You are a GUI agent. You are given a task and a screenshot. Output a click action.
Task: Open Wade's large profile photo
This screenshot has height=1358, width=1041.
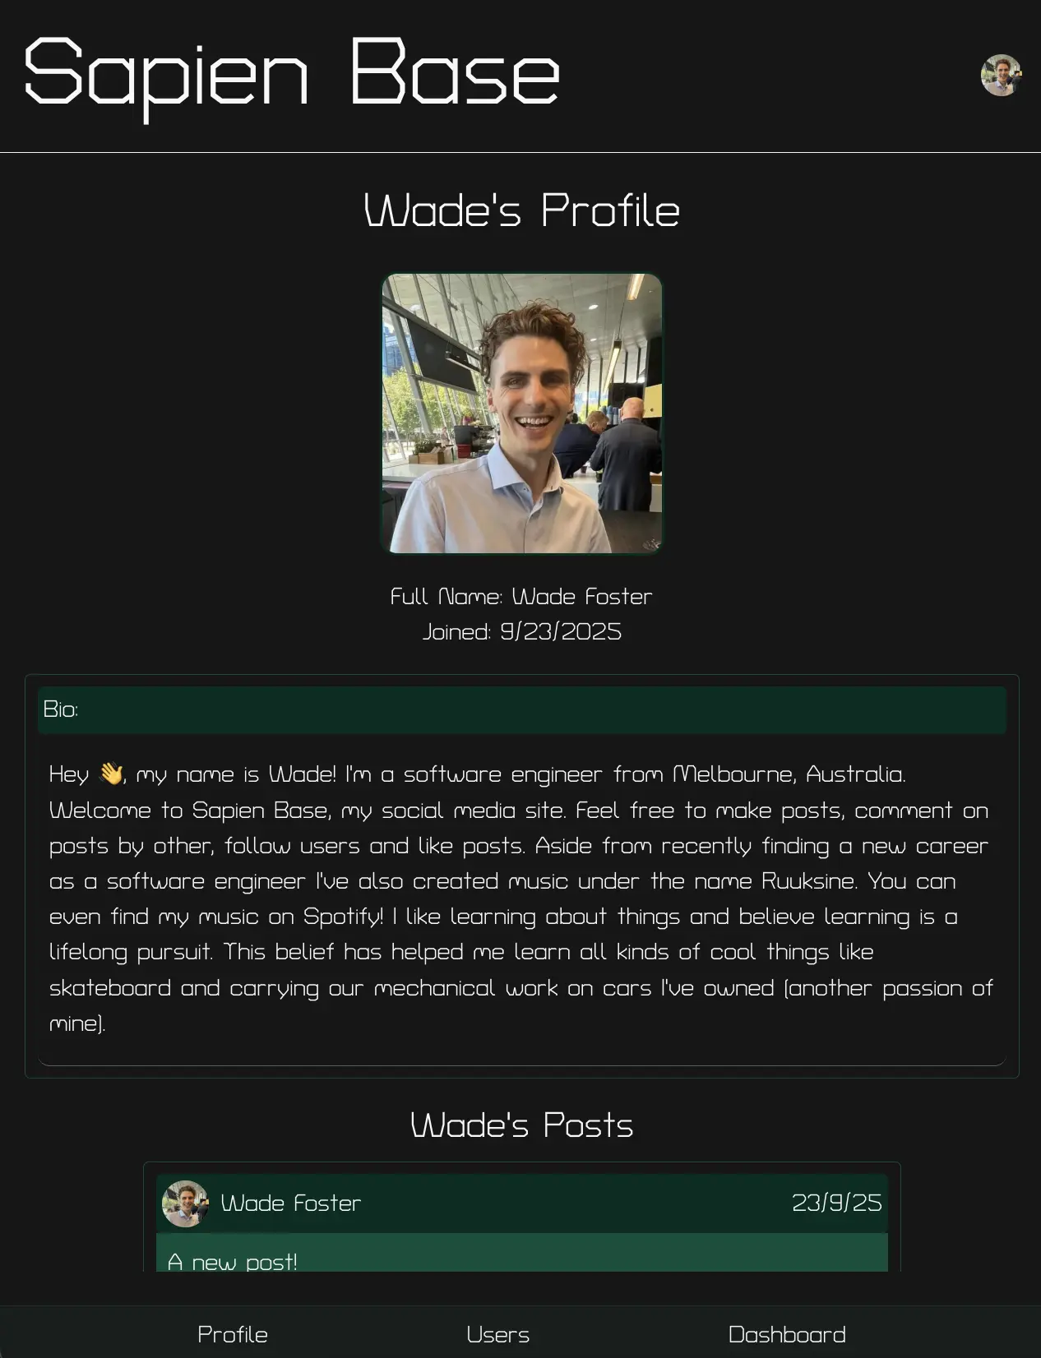click(522, 413)
